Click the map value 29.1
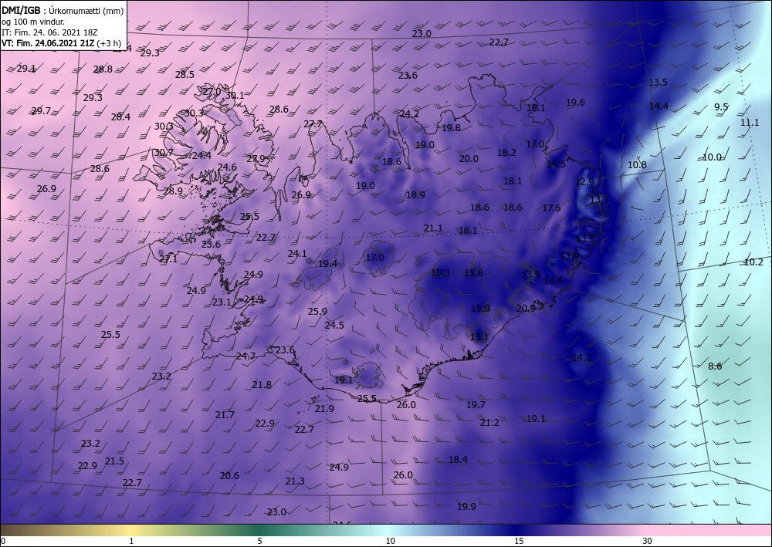Image resolution: width=772 pixels, height=547 pixels. (26, 69)
